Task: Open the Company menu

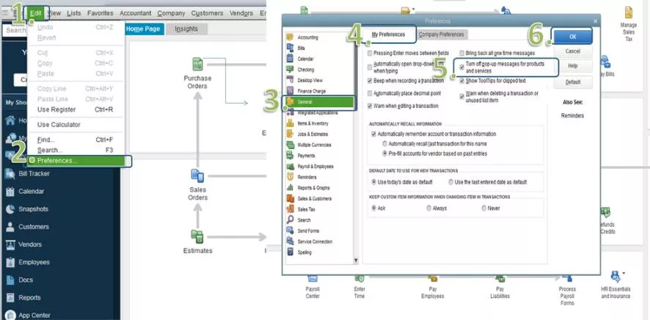Action: coord(171,13)
